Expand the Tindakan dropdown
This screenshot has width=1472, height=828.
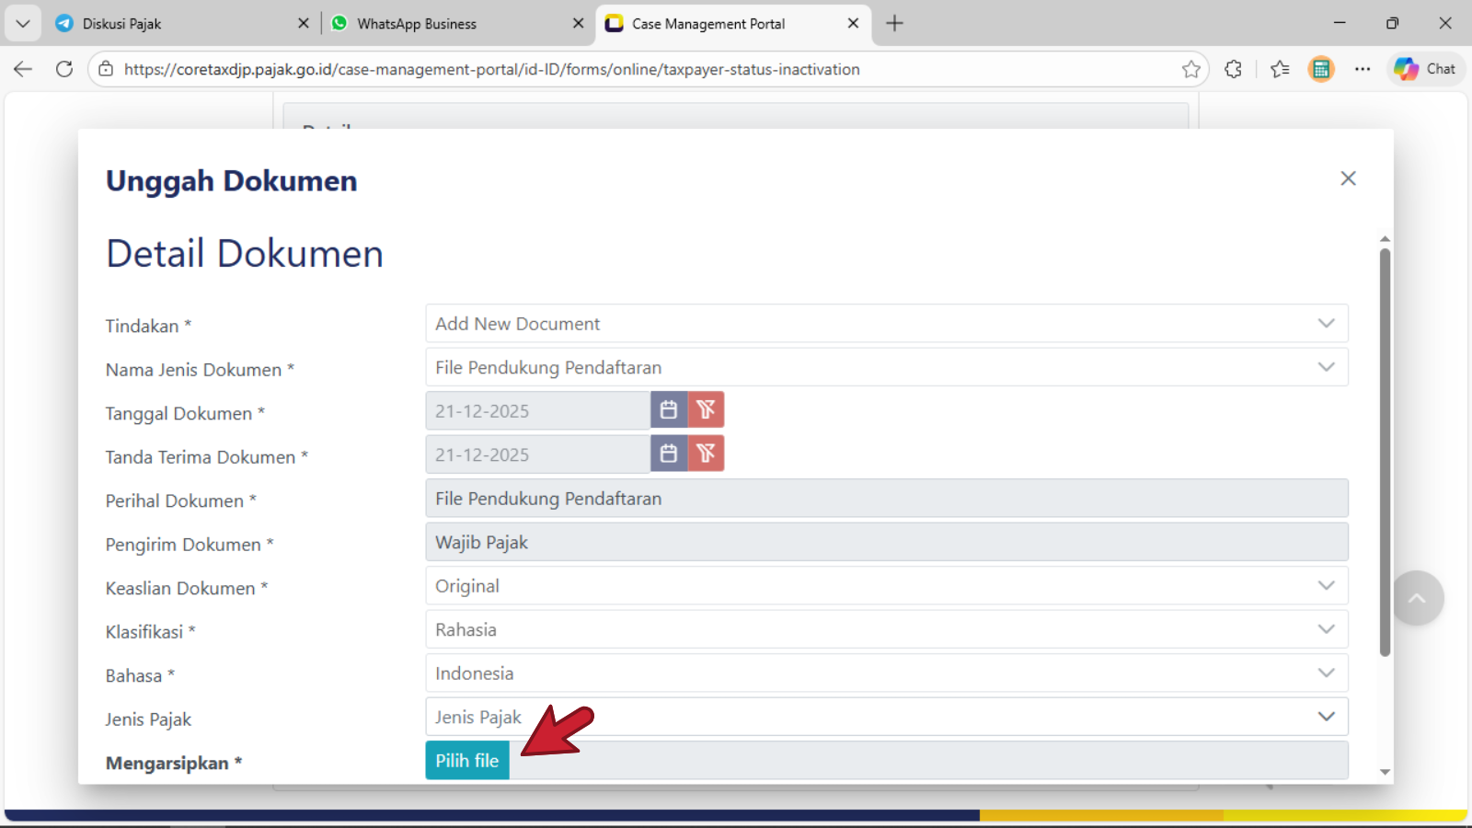[x=886, y=324]
